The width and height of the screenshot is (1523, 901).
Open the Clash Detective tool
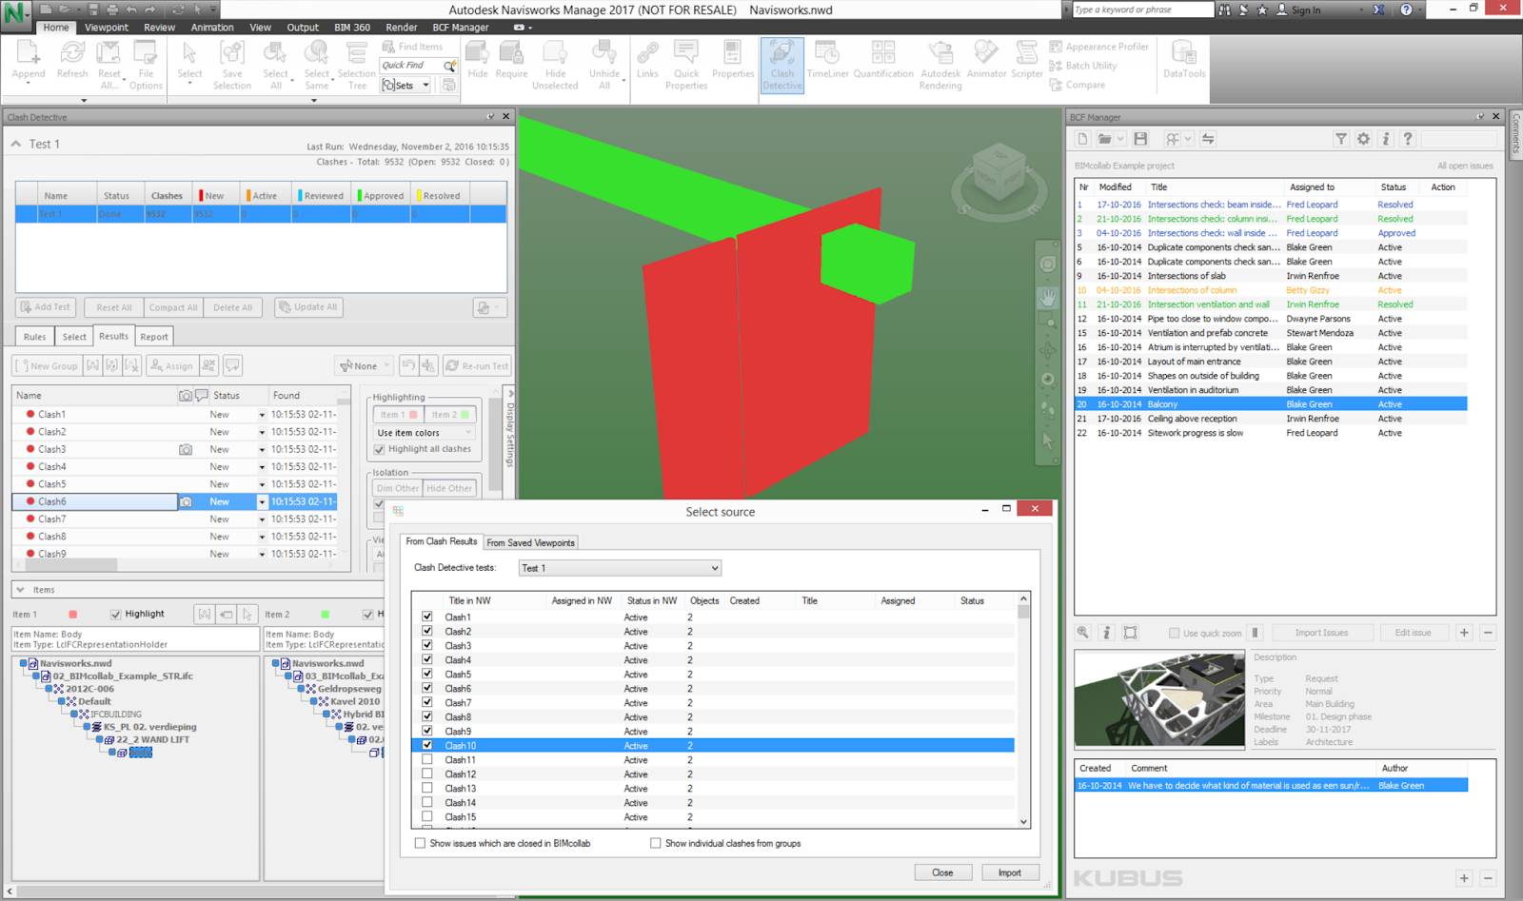pos(781,65)
